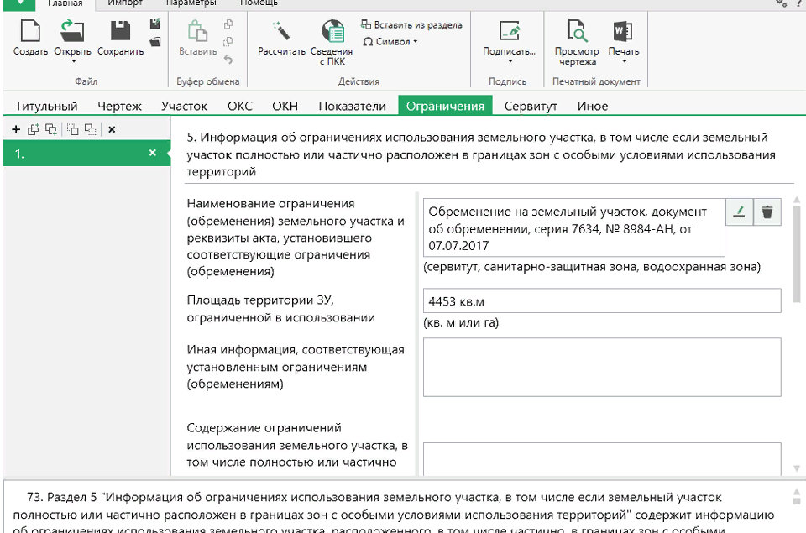
Task: Run the Рассчитать magic wand tool
Action: pos(281,33)
